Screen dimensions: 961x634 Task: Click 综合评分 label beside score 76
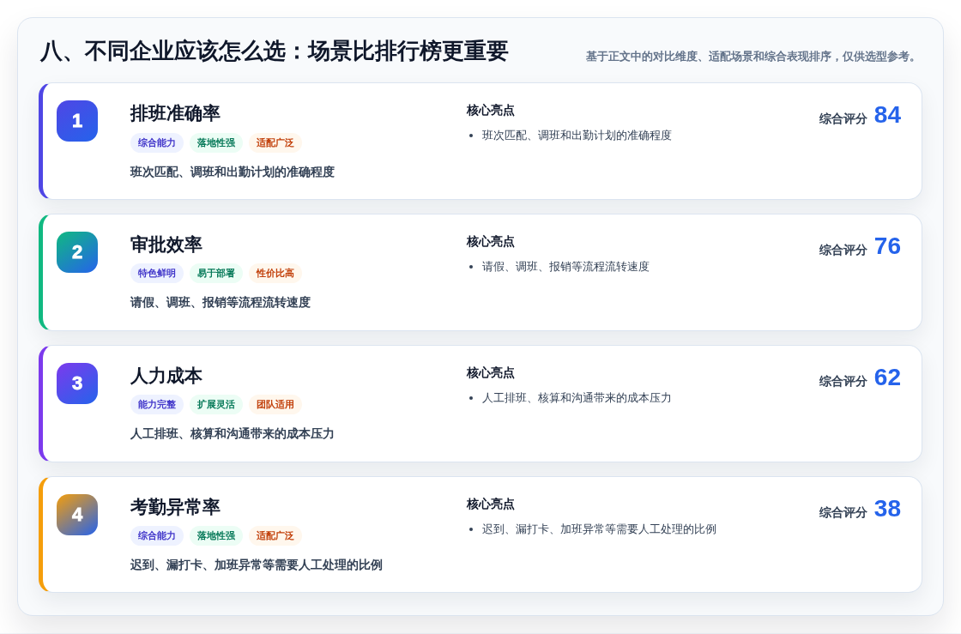coord(843,250)
